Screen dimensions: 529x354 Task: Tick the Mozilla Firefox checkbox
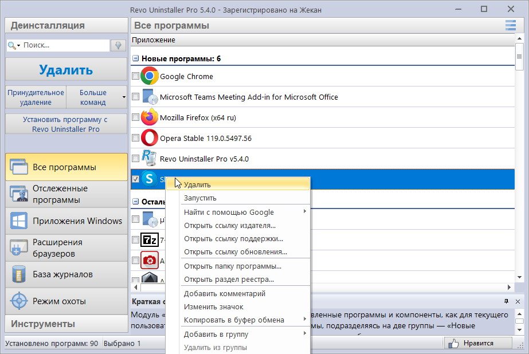[135, 117]
